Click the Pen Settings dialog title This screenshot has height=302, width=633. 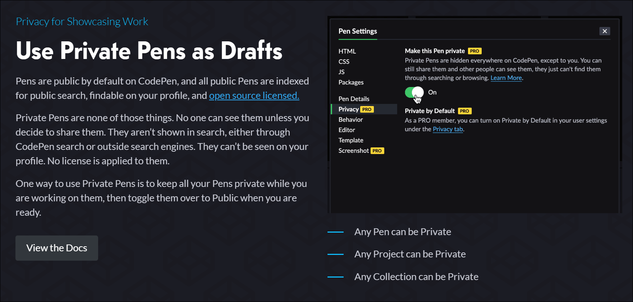click(358, 31)
